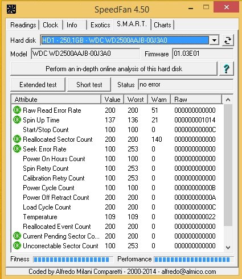Click the Performance progress bar
The width and height of the screenshot is (242, 279).
pos(194,259)
